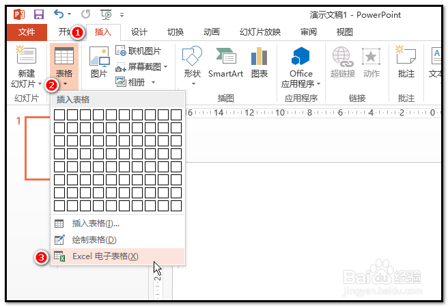Image resolution: width=448 pixels, height=307 pixels.
Task: Select bottom-right cell of table grid
Action: [176, 206]
